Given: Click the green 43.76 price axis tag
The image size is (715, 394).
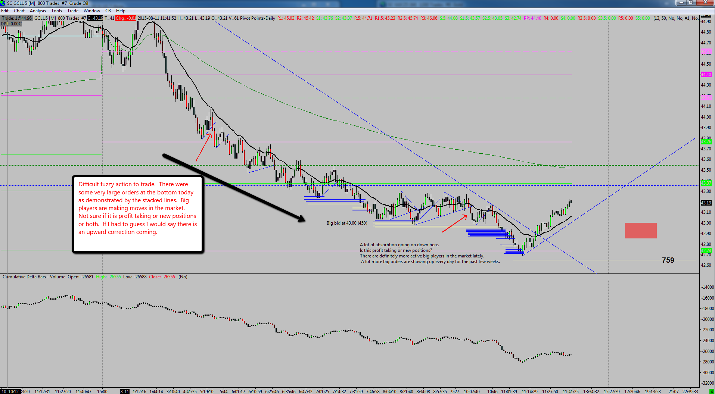Looking at the screenshot, I should coord(706,142).
